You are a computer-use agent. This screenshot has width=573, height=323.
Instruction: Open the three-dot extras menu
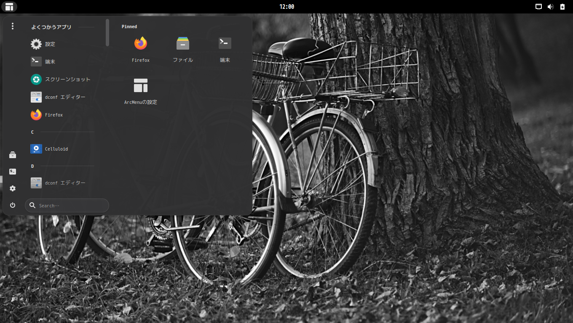pyautogui.click(x=13, y=26)
